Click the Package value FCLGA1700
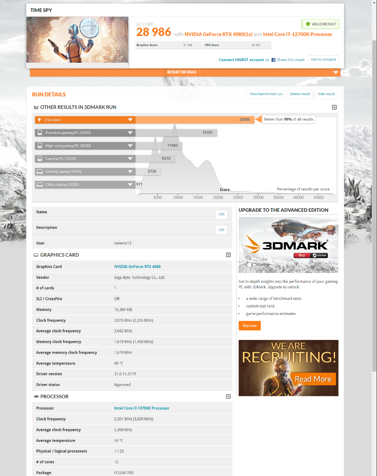 tap(124, 473)
